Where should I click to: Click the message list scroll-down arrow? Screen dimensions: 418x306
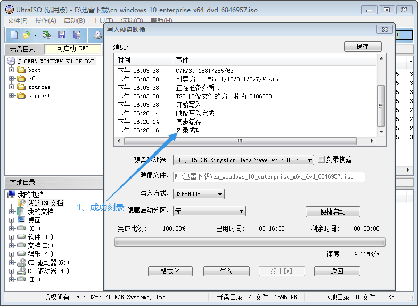381,132
